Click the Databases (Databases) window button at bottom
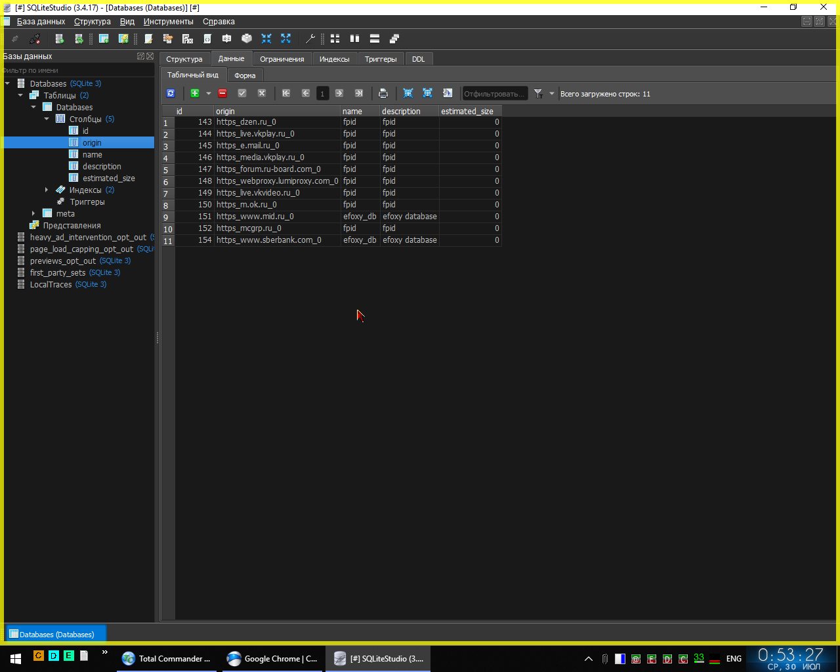The width and height of the screenshot is (840, 672). (x=56, y=635)
